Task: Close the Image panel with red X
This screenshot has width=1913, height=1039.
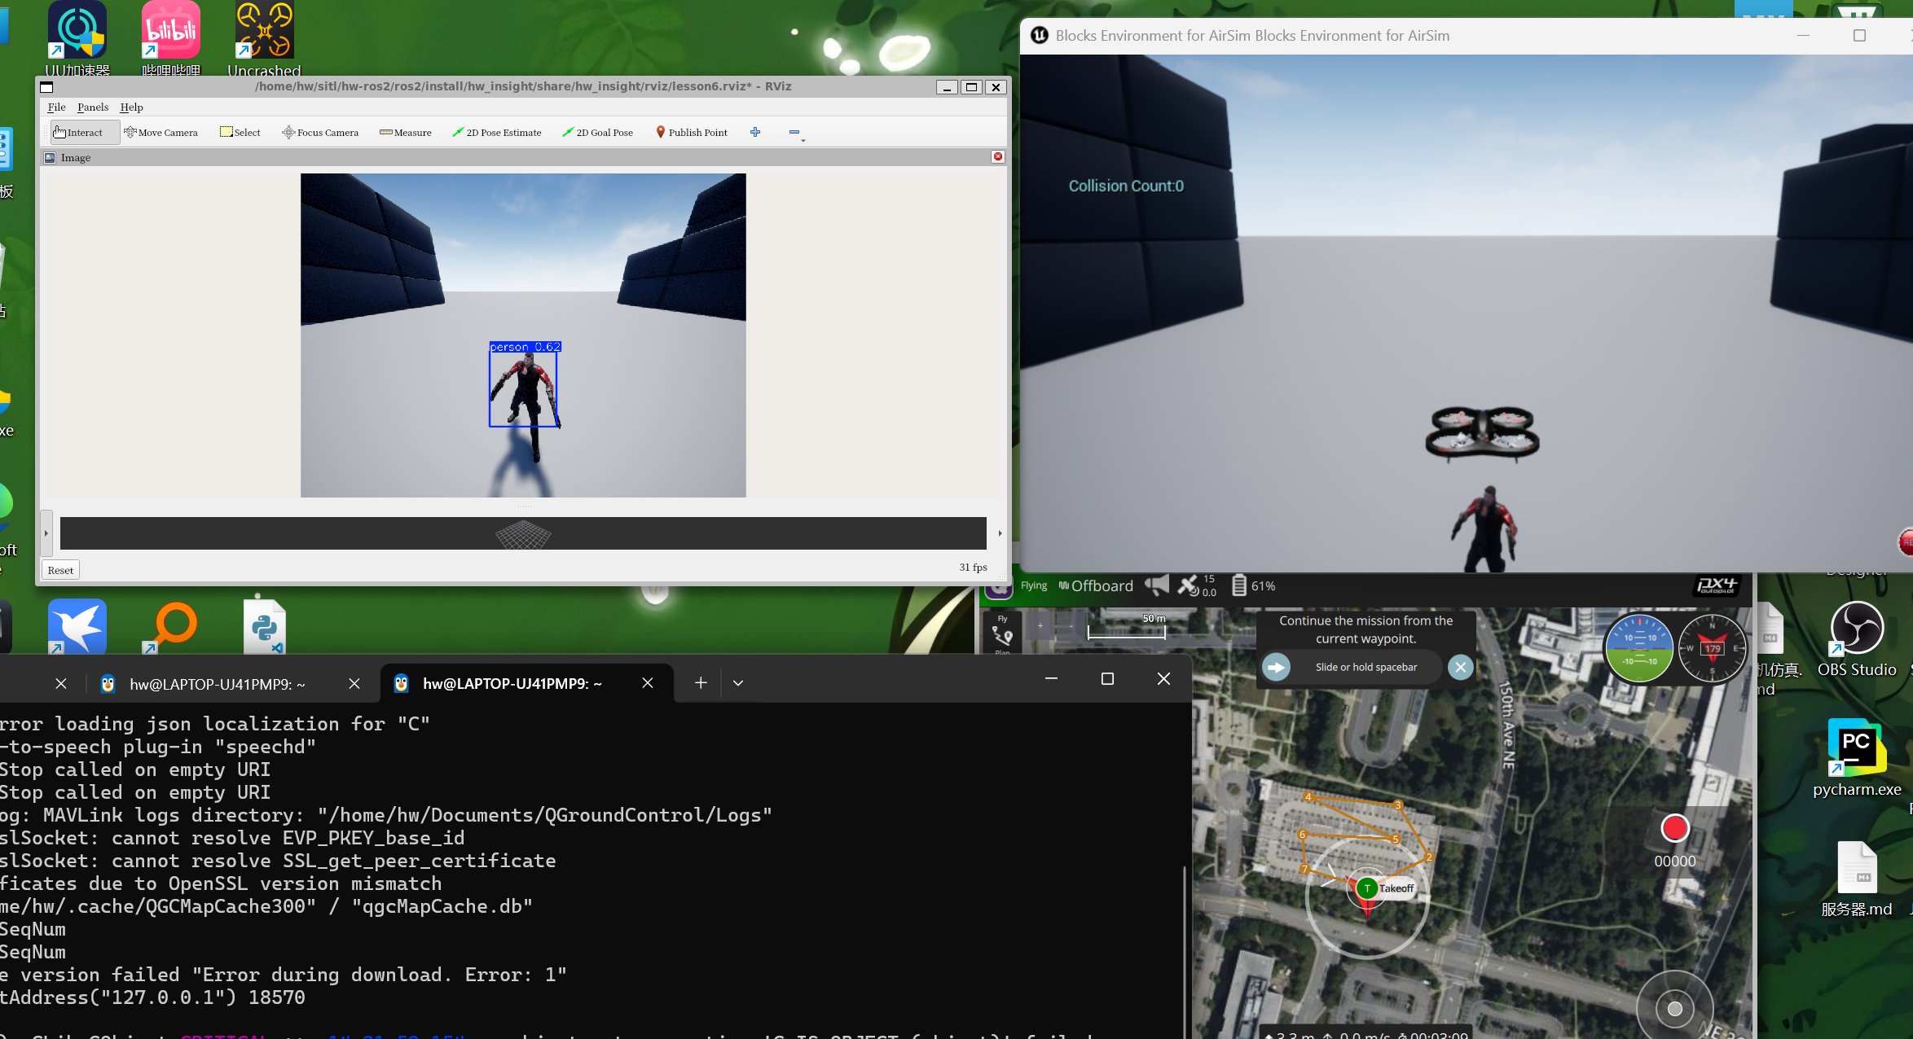Action: (x=998, y=156)
